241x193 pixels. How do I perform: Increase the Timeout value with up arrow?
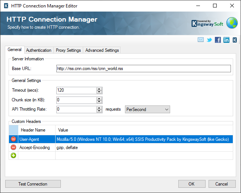coord(99,89)
